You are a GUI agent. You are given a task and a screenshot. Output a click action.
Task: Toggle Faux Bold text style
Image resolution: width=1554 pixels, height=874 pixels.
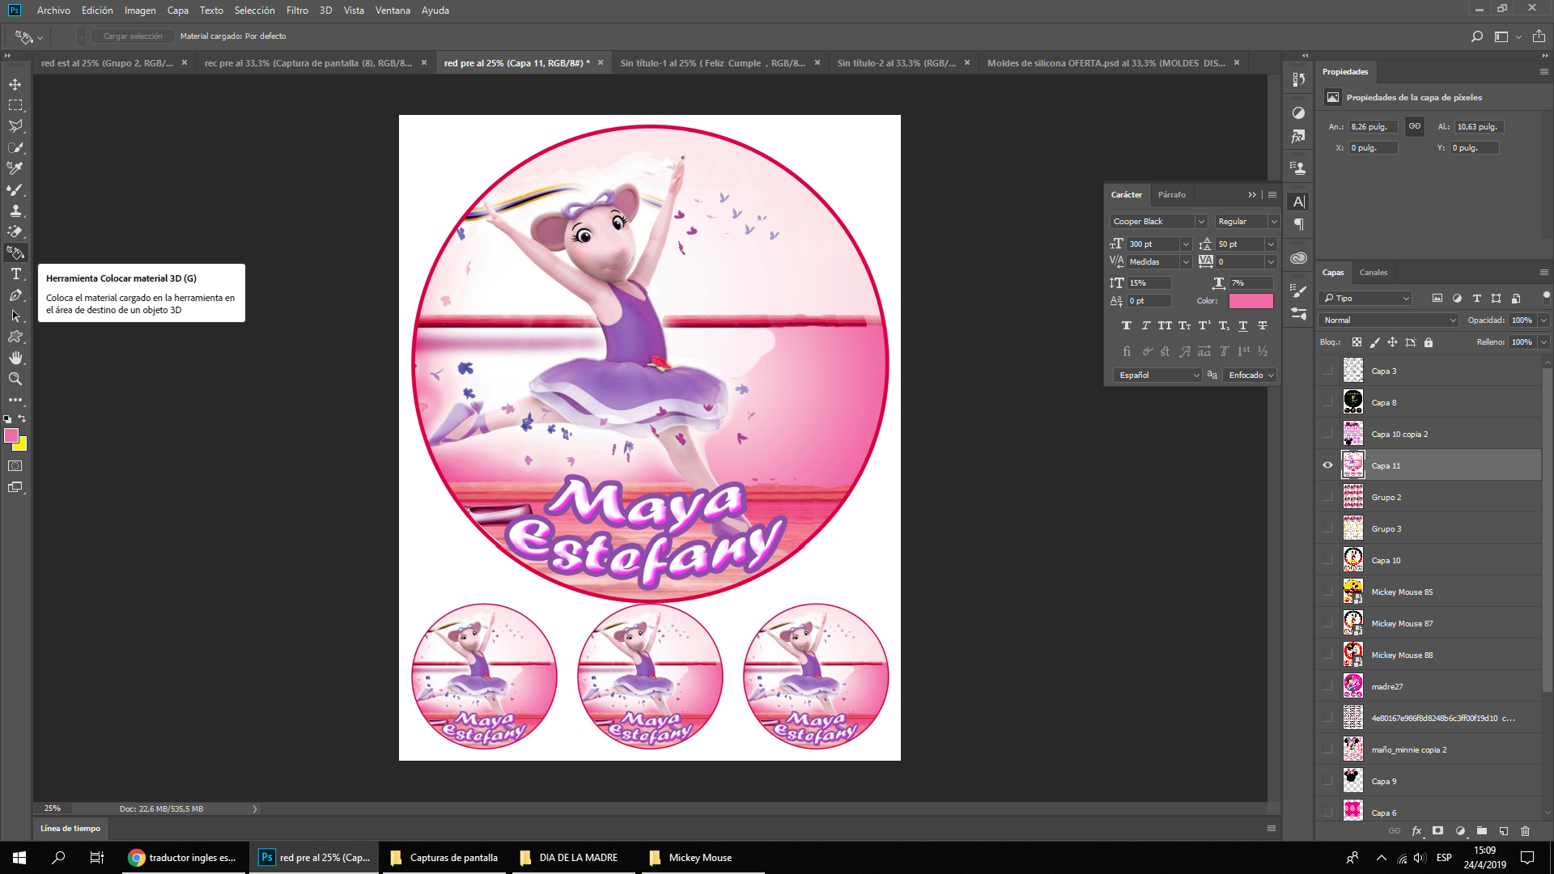(x=1126, y=325)
